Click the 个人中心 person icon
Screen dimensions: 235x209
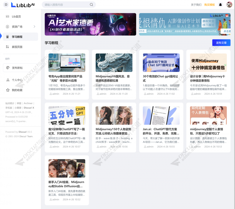pyautogui.click(x=8, y=80)
